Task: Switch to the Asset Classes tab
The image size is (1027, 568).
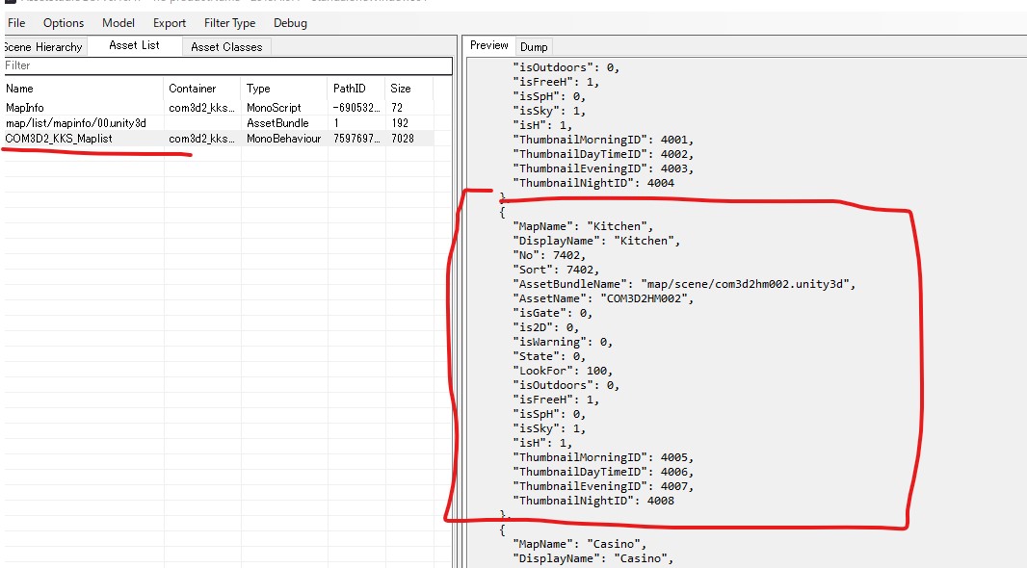Action: coord(226,46)
